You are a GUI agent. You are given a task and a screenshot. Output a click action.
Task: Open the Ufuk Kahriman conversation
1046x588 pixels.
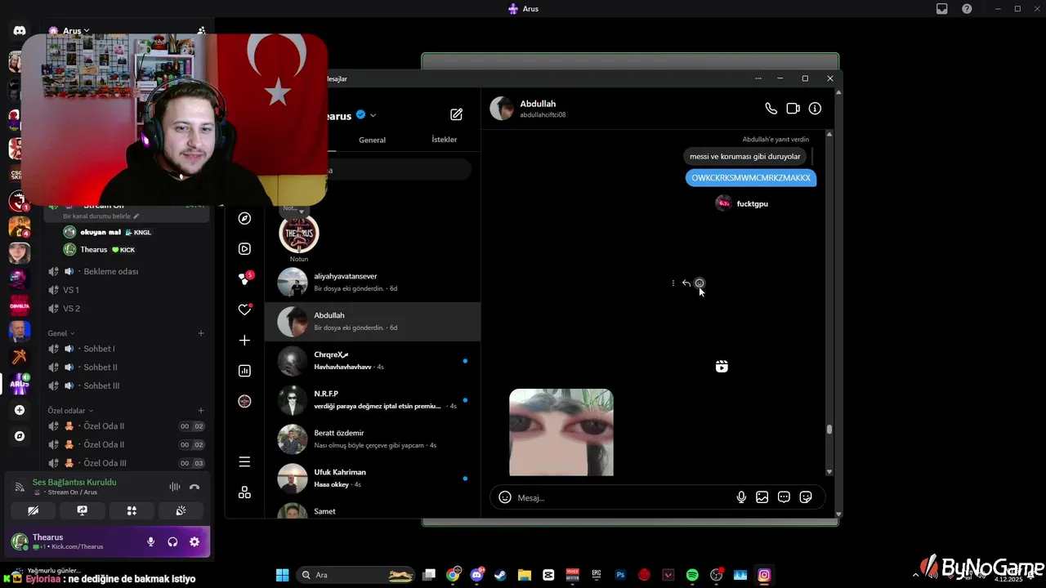click(373, 478)
